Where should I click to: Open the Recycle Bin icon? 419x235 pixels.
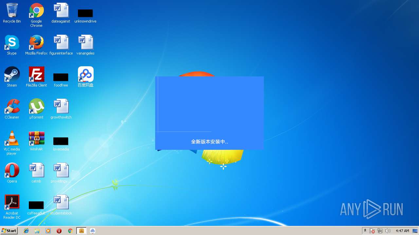12,13
